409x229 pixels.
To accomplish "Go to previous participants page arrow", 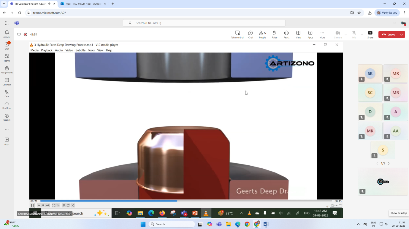I will [x=377, y=163].
